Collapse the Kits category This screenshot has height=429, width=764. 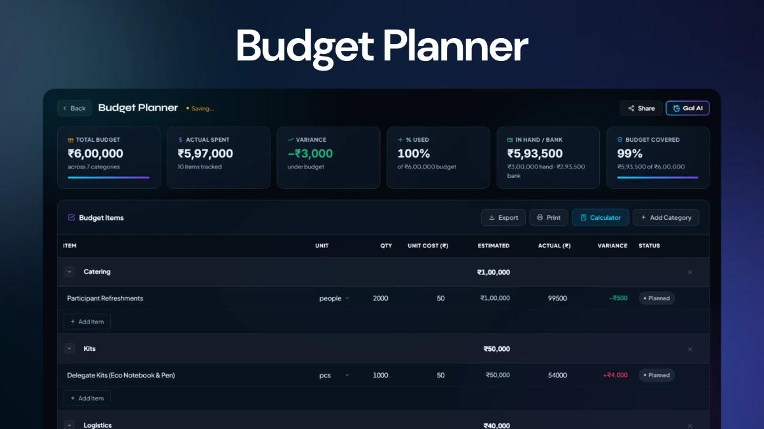[69, 349]
